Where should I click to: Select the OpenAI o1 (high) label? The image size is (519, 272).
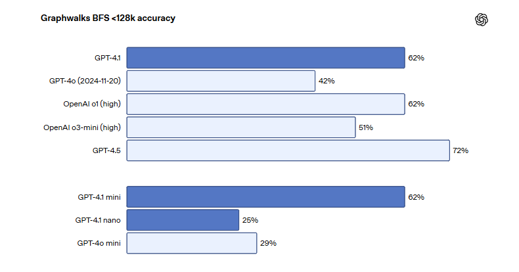[92, 104]
